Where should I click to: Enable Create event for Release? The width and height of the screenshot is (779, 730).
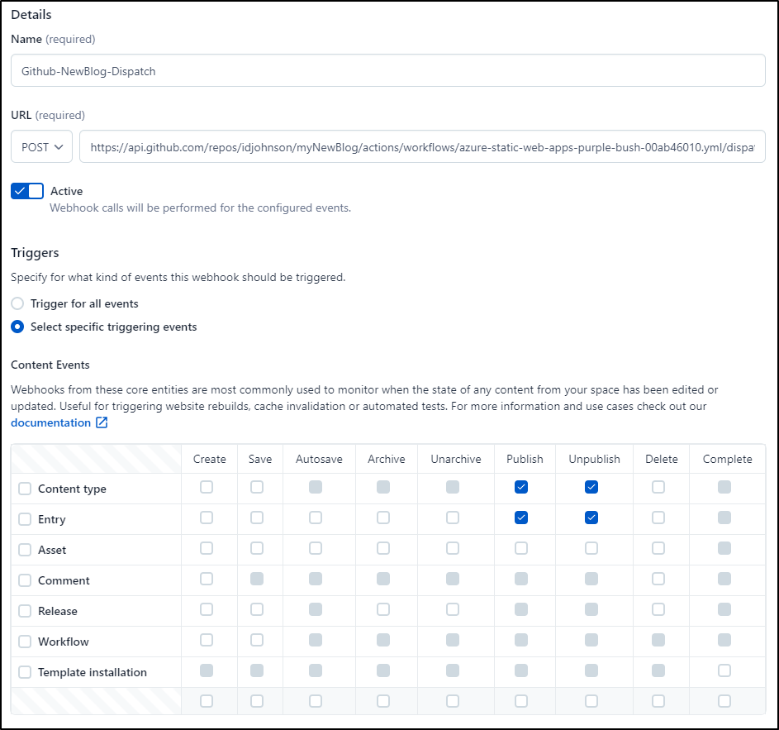[207, 609]
